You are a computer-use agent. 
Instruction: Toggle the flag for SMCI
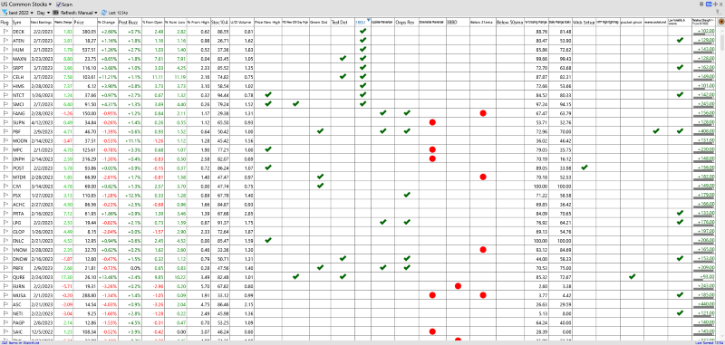5,103
